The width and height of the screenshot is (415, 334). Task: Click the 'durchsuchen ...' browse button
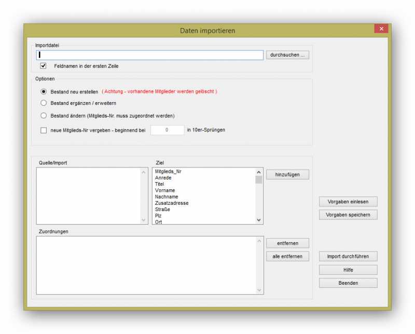[287, 54]
